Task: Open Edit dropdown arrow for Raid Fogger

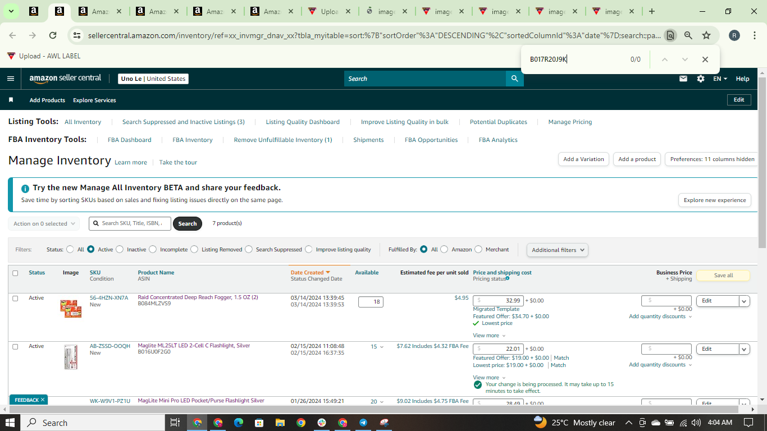Action: 745,301
